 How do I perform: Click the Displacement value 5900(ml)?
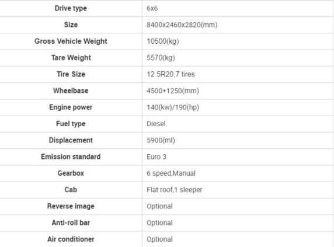pos(161,140)
